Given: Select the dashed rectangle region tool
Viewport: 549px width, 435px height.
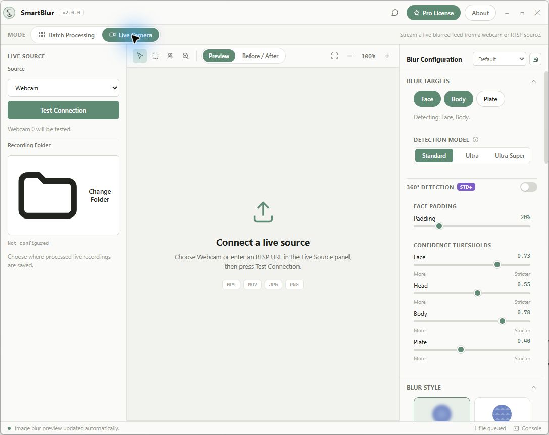Looking at the screenshot, I should (155, 56).
